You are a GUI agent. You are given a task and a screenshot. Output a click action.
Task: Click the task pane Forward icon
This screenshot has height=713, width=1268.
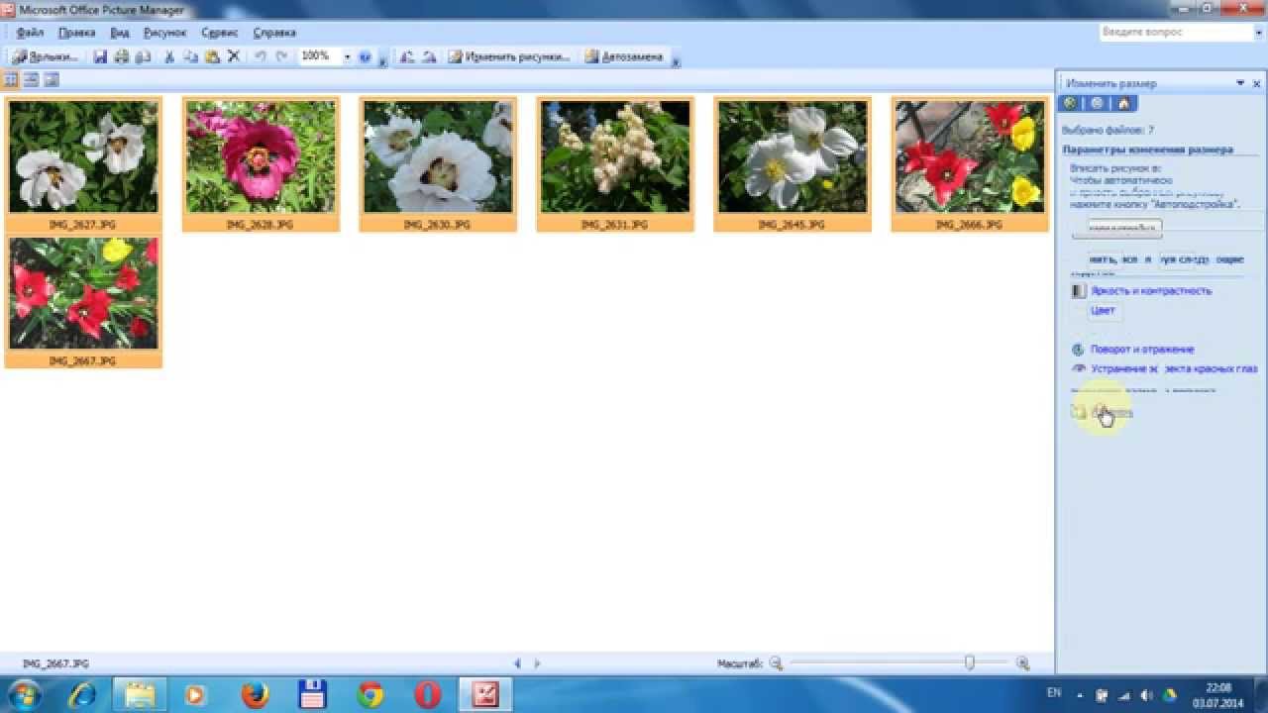1097,103
